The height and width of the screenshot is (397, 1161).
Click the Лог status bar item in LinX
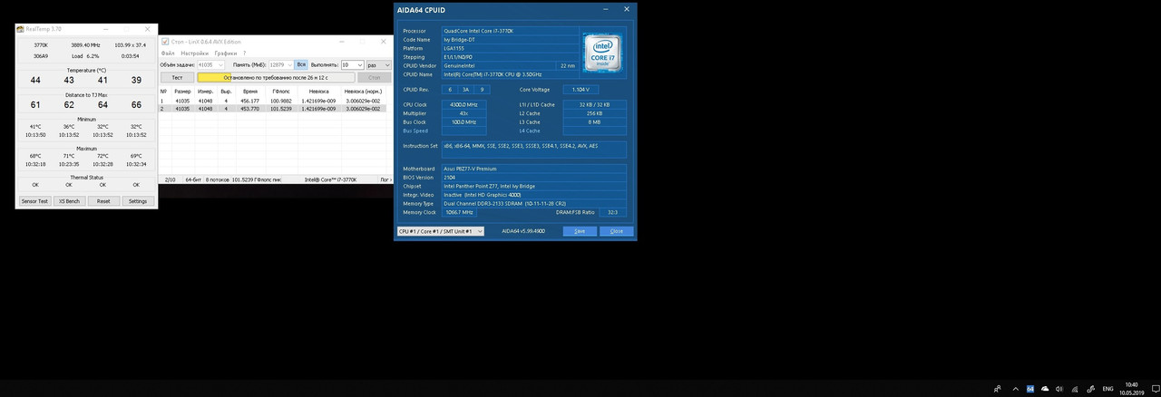385,179
